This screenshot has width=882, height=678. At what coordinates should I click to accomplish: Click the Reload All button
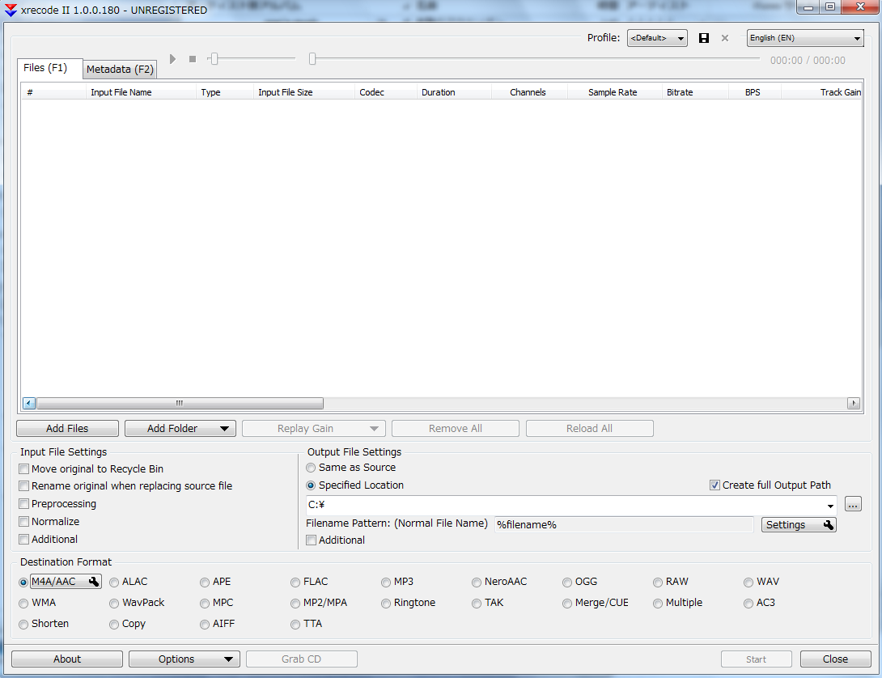(x=589, y=428)
